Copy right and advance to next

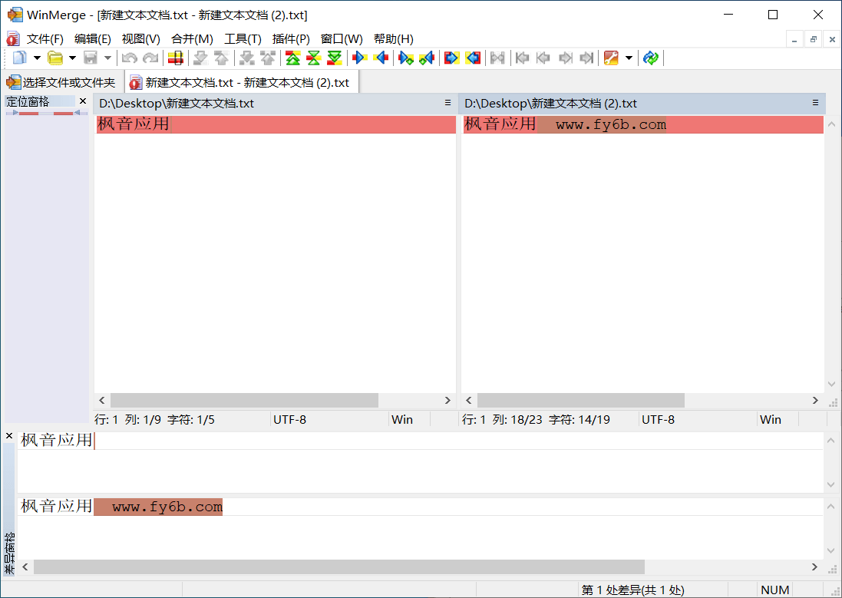[406, 58]
